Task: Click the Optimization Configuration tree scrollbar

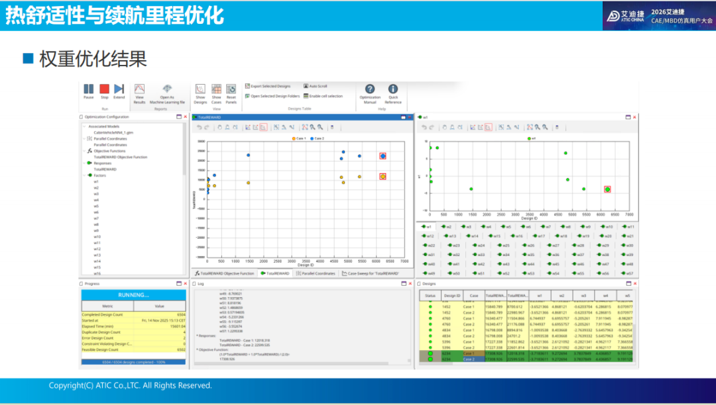Action: (x=184, y=150)
